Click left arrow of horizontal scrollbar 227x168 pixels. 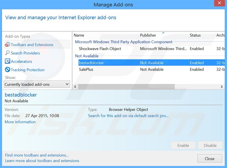[x=75, y=87]
